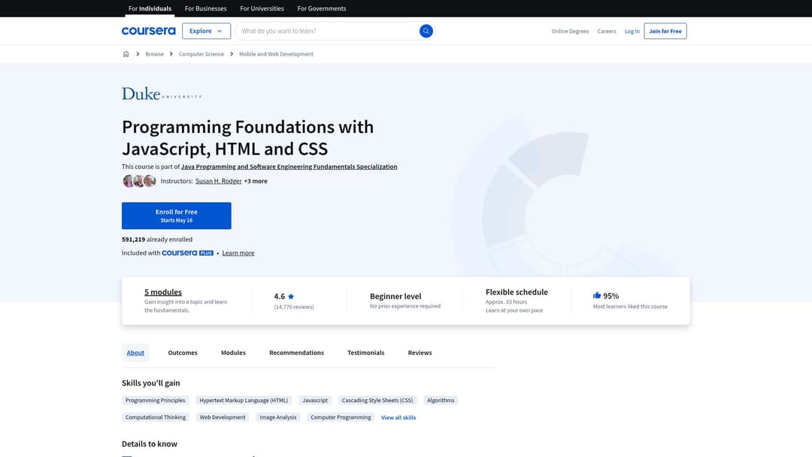812x457 pixels.
Task: Click the 'Flexible schedule' text
Action: 517,292
